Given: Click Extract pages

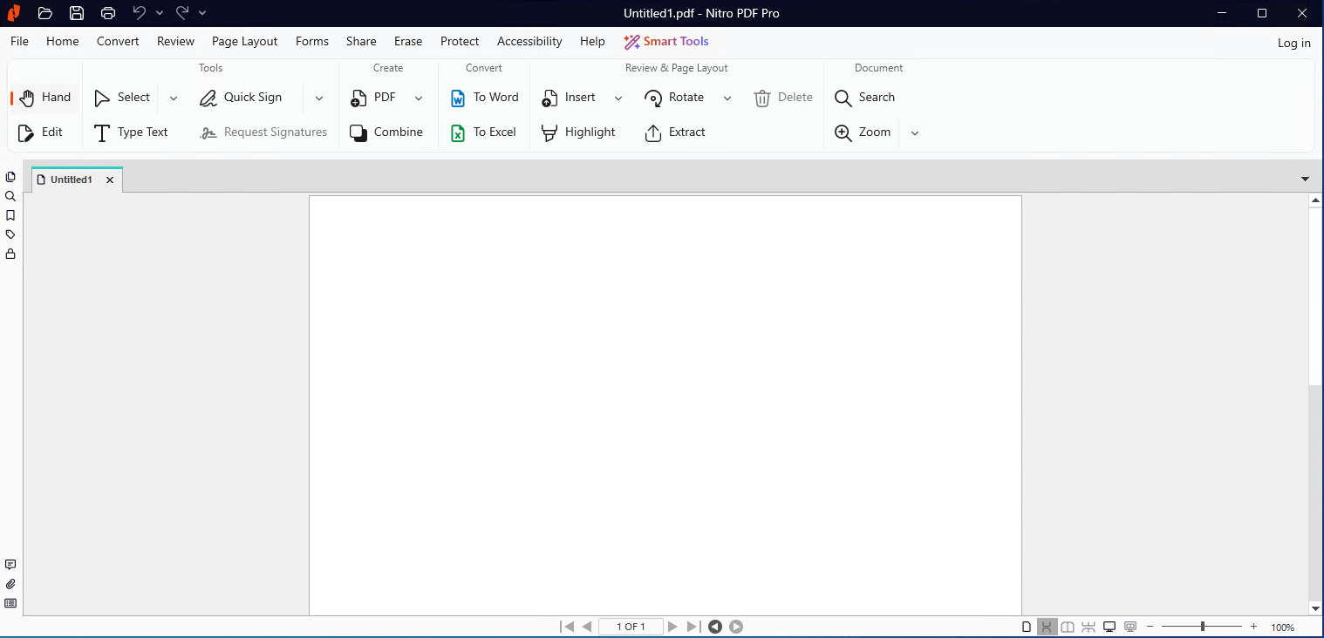Looking at the screenshot, I should [675, 132].
